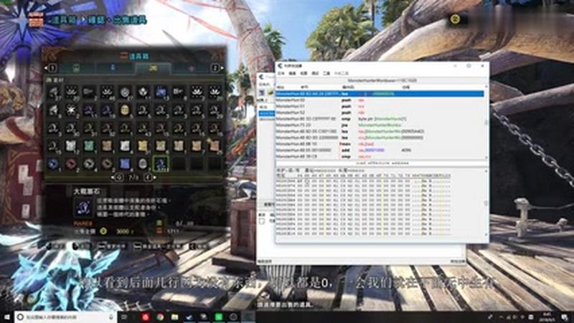The width and height of the screenshot is (574, 323).
Task: Click the red circular taskbar icon
Action: (145, 316)
